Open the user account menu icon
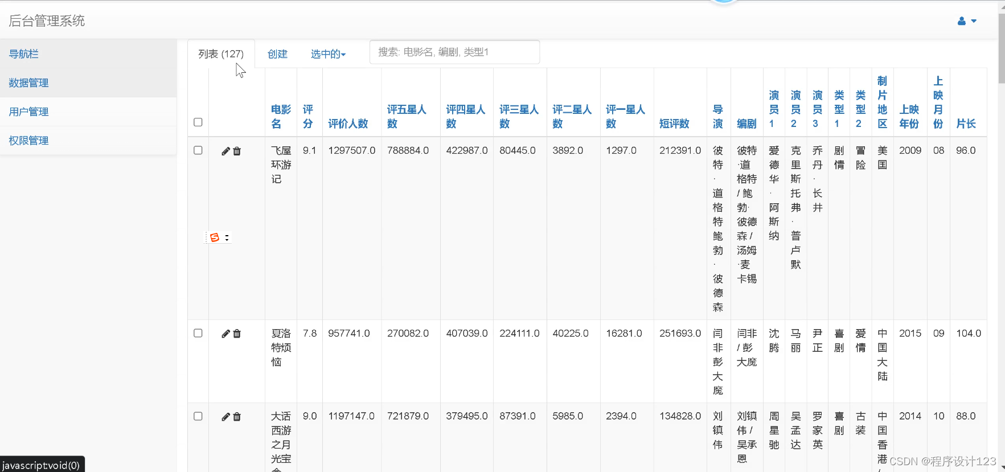 967,21
